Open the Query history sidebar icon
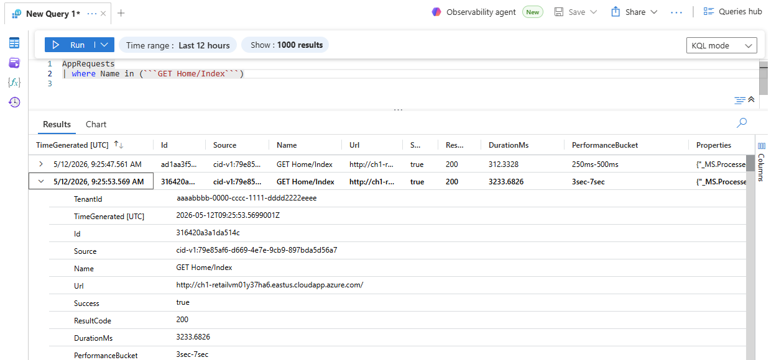 point(14,102)
